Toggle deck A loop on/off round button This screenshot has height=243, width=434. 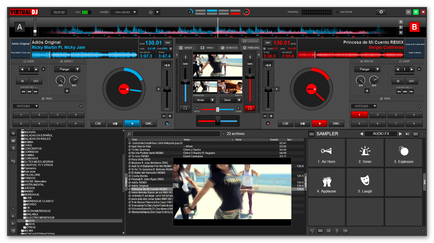click(x=43, y=69)
